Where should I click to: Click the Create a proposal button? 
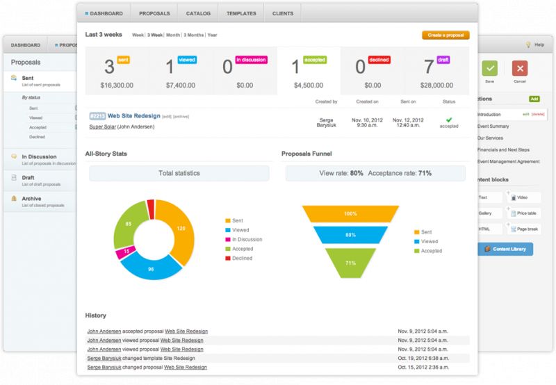tap(445, 35)
